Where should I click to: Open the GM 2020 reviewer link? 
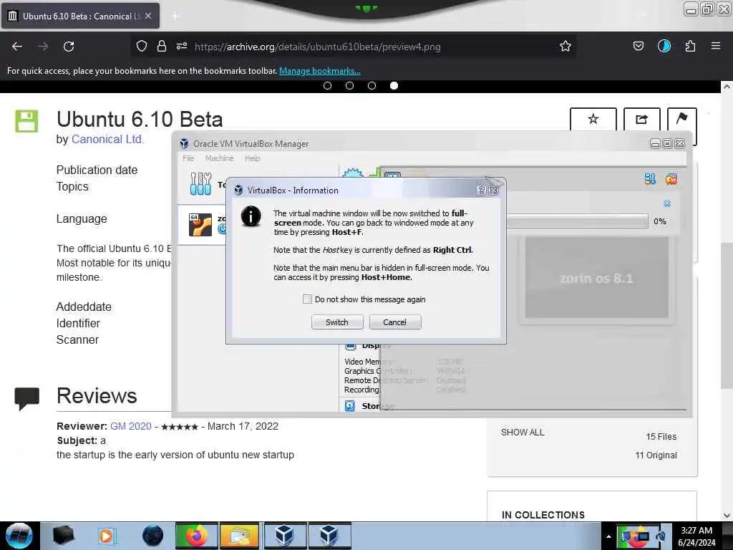tap(131, 426)
